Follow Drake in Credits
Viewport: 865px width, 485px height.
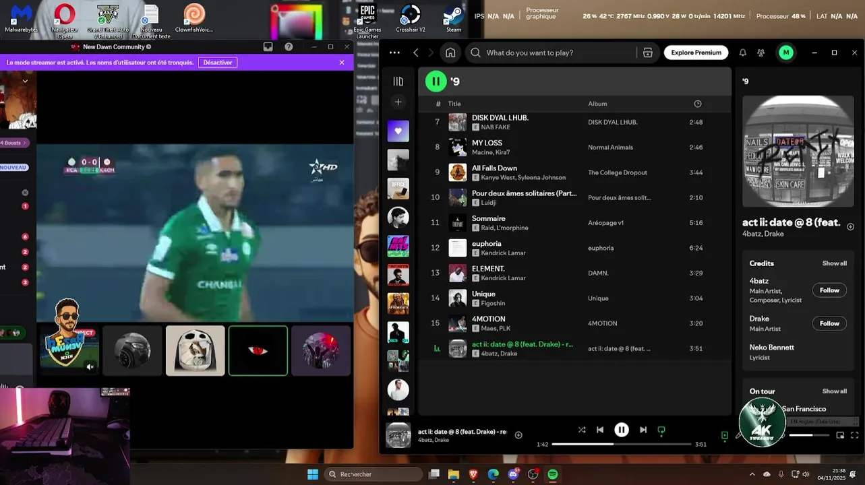[829, 323]
